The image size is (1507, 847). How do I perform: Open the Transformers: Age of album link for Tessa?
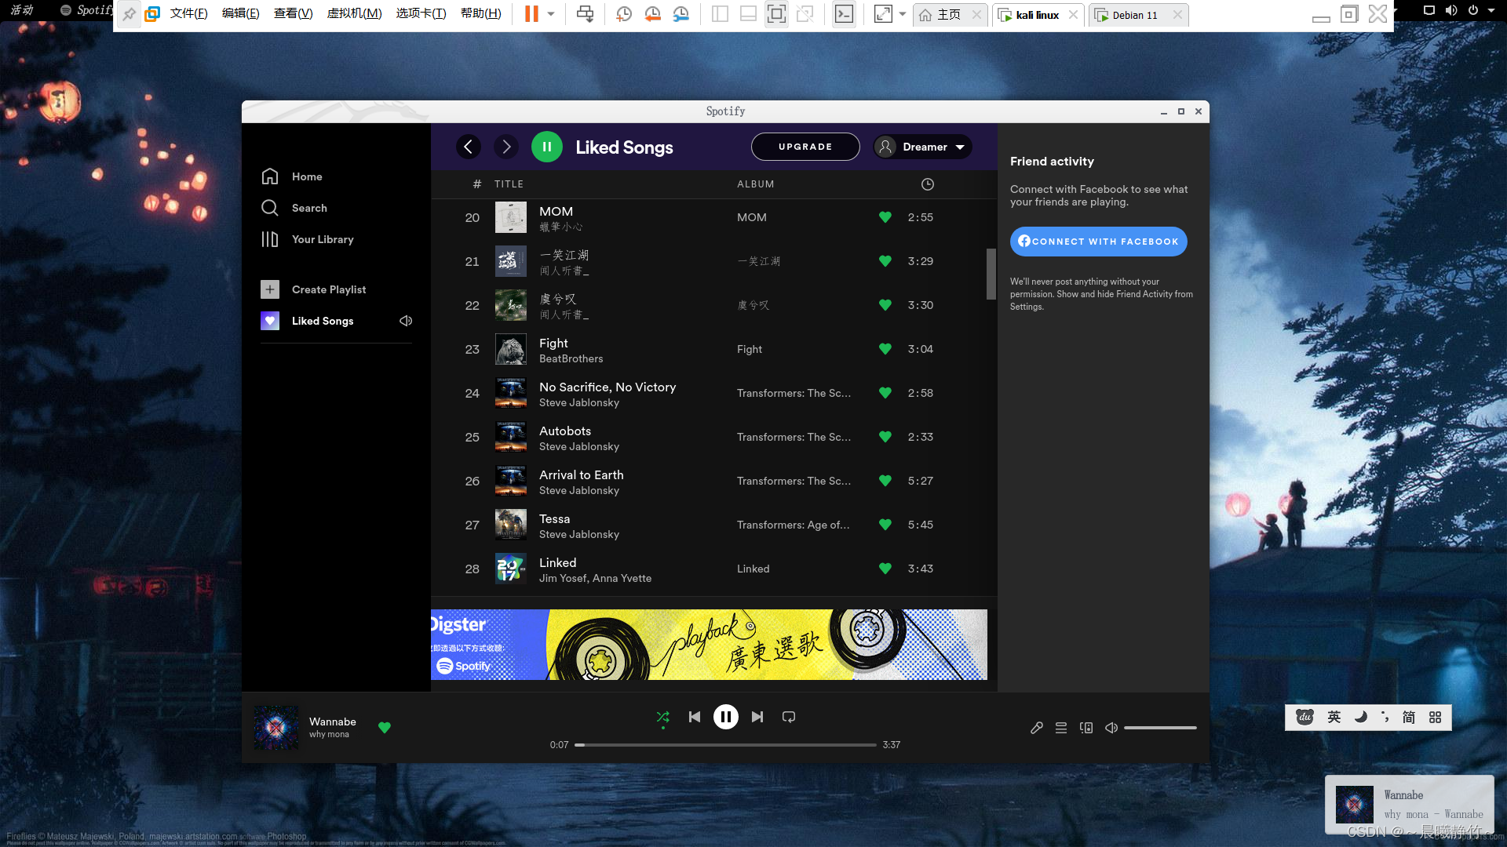pyautogui.click(x=793, y=525)
